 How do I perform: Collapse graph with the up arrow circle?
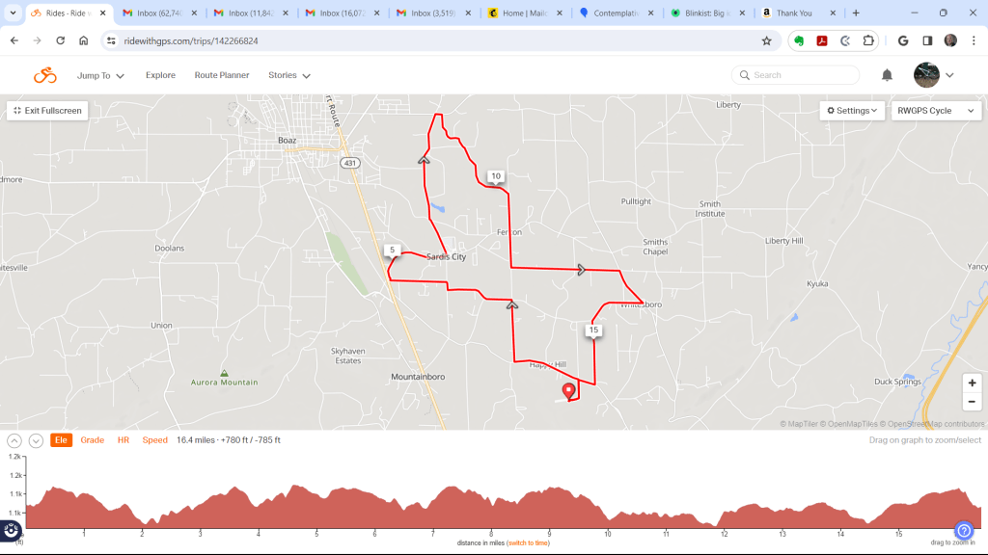tap(14, 440)
